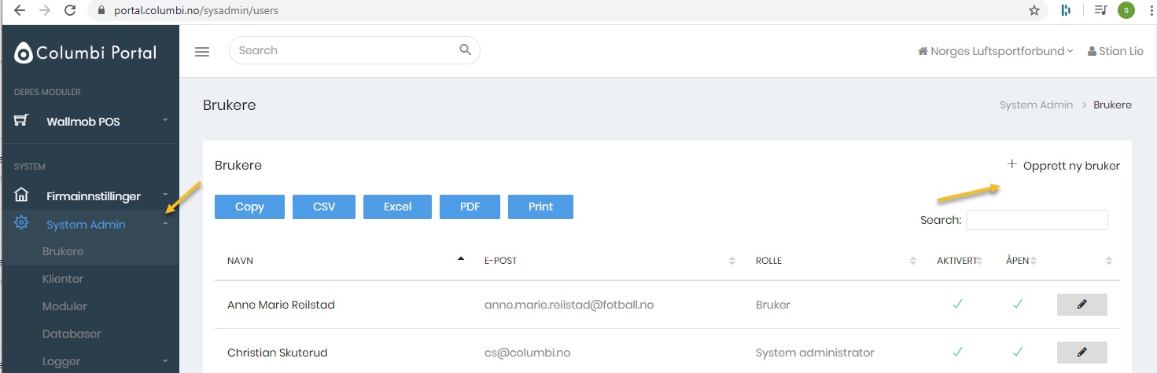Screen dimensions: 1157x373
Task: Click Stian Lie user account
Action: pos(1115,51)
